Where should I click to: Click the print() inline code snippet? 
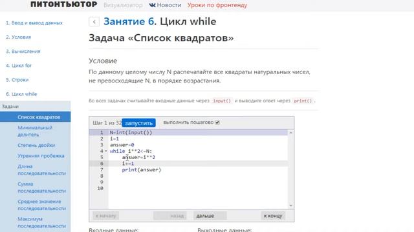tap(303, 101)
